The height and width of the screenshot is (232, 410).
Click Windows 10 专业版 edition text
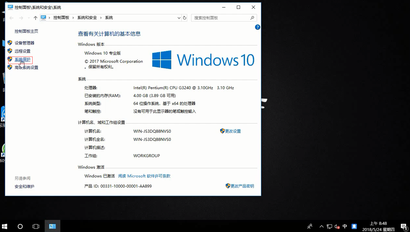coord(103,53)
